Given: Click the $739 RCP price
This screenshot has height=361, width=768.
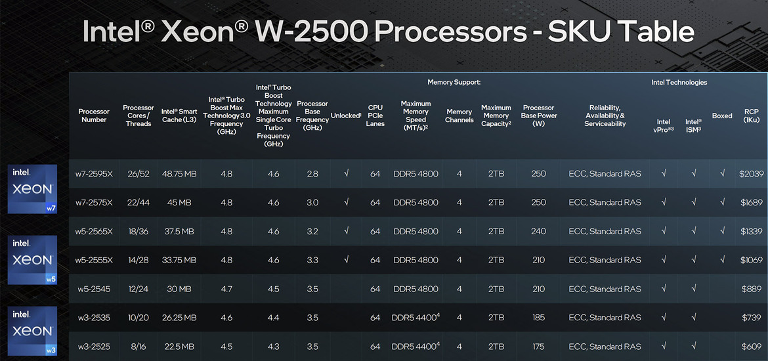Looking at the screenshot, I should click(x=752, y=318).
